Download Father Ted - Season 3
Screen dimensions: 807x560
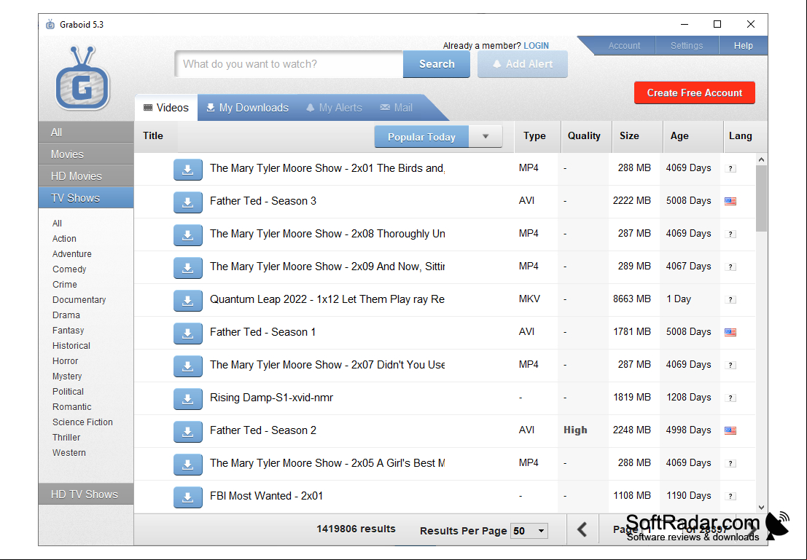(188, 202)
